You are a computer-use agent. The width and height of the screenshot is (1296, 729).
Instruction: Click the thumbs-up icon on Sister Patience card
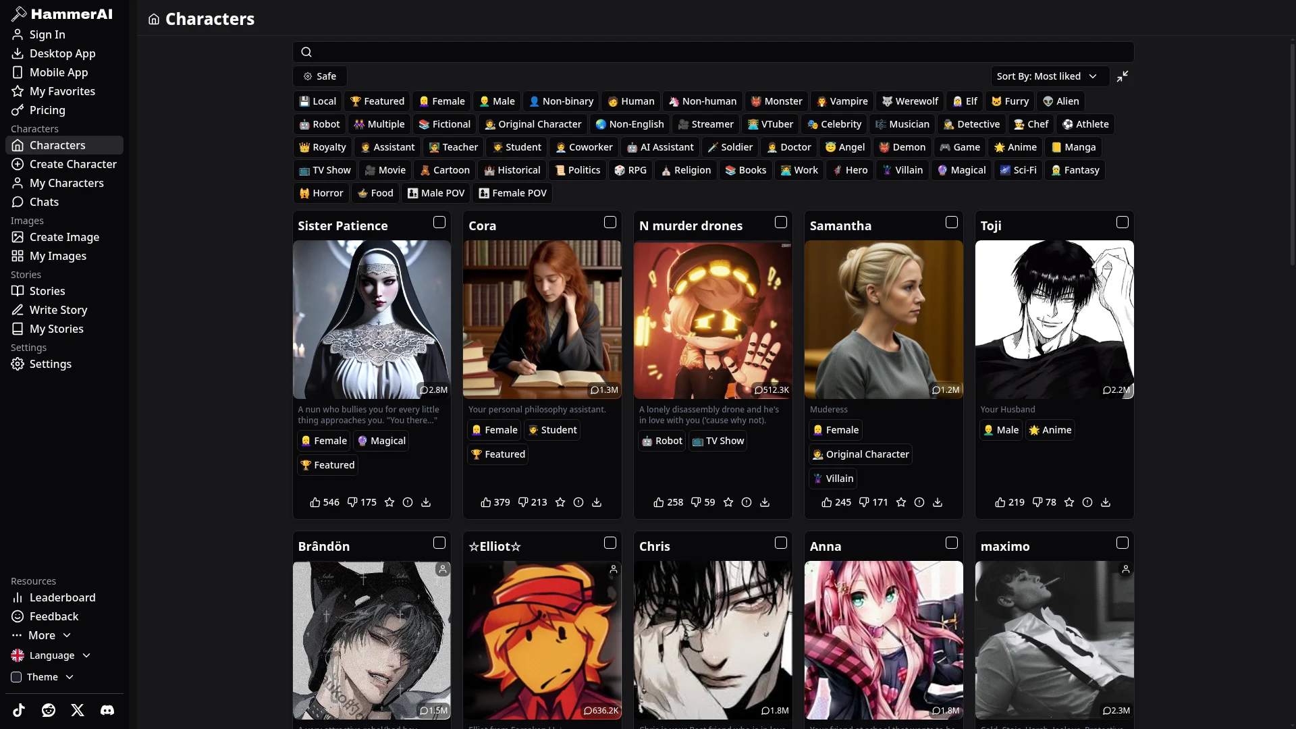(x=315, y=502)
